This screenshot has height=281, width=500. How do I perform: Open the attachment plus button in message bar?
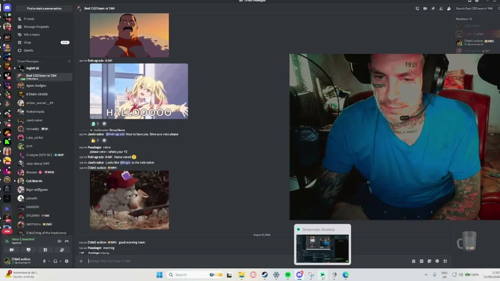81,261
